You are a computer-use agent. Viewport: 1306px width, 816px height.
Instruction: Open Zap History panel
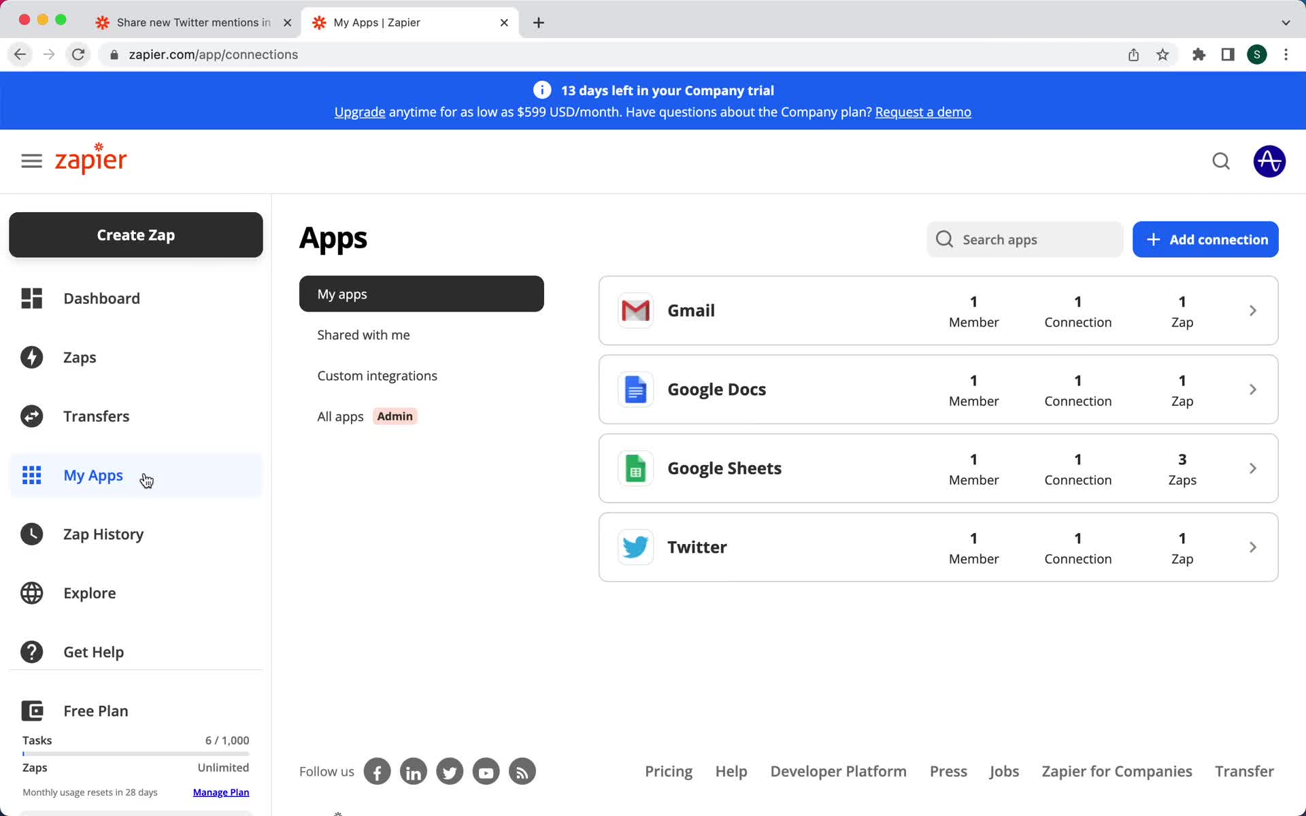103,533
